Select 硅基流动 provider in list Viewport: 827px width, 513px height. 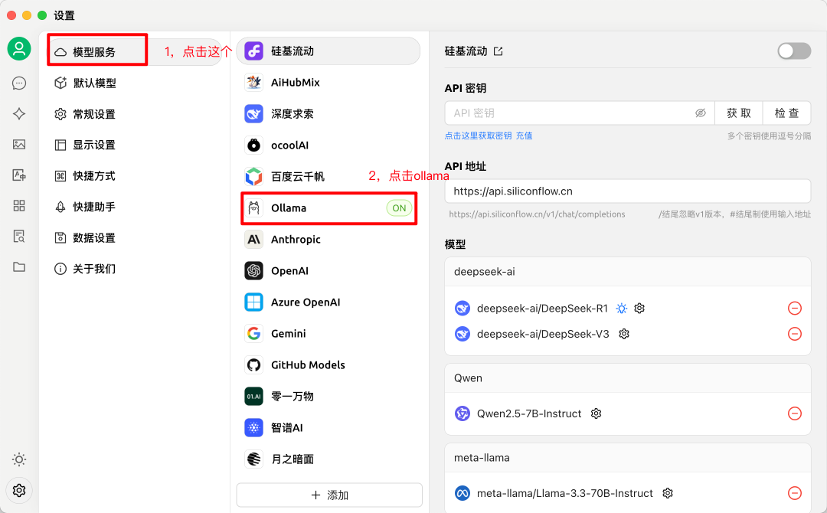click(329, 51)
